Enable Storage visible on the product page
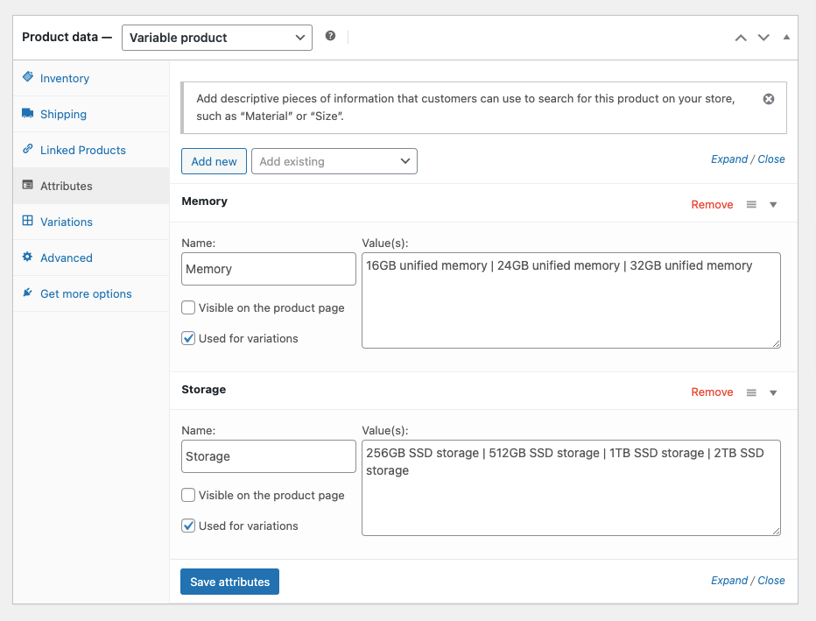Image resolution: width=816 pixels, height=621 pixels. tap(188, 495)
